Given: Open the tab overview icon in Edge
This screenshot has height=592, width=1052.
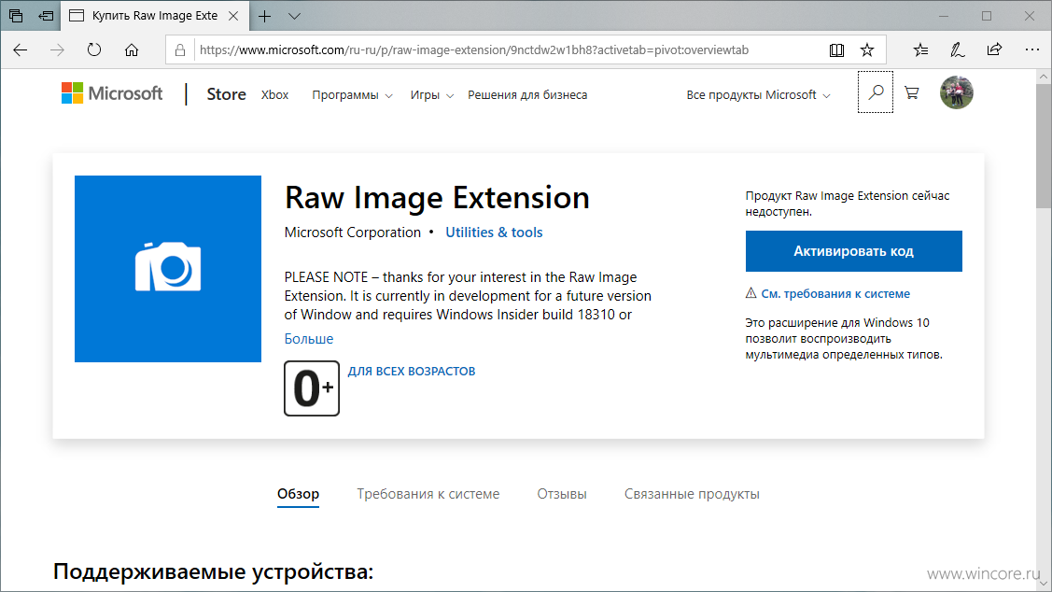Looking at the screenshot, I should pos(16,16).
